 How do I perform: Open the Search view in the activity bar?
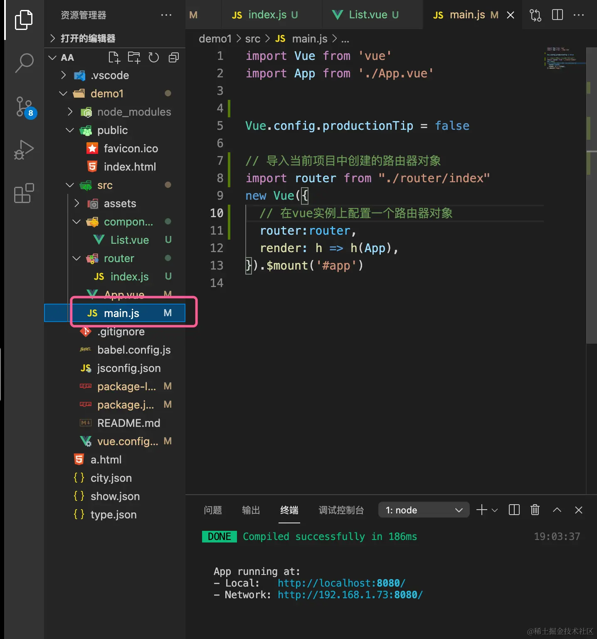coord(24,63)
